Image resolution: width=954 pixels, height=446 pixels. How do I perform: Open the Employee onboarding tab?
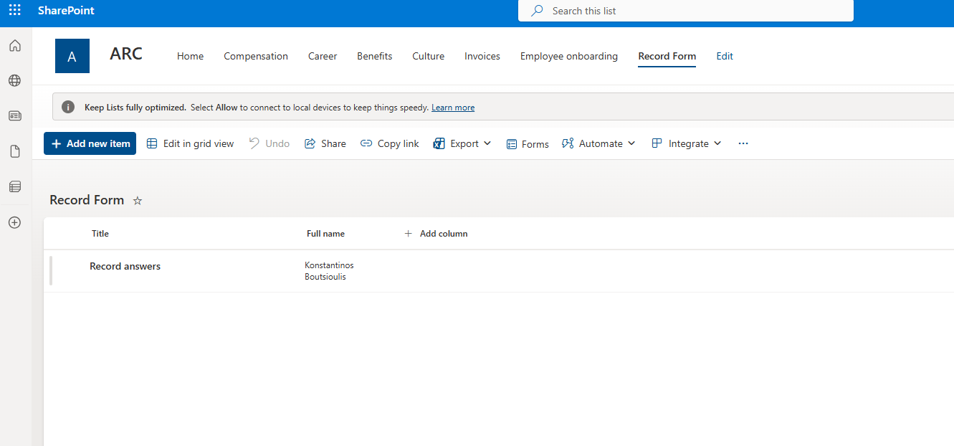coord(568,56)
